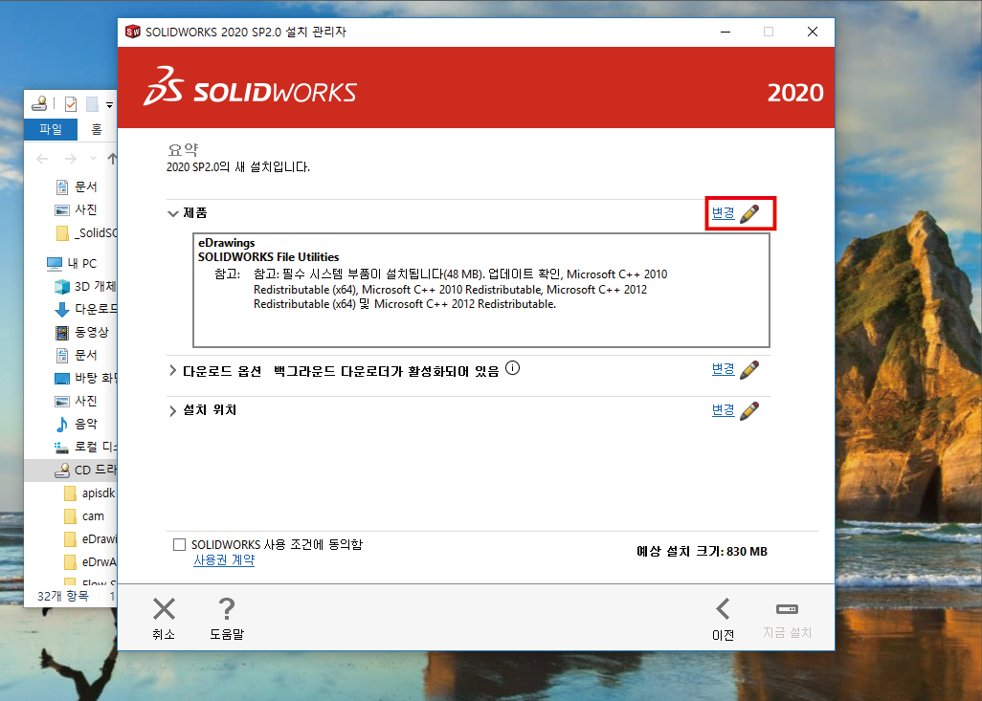Select 내 PC in Explorer tree

coord(72,264)
